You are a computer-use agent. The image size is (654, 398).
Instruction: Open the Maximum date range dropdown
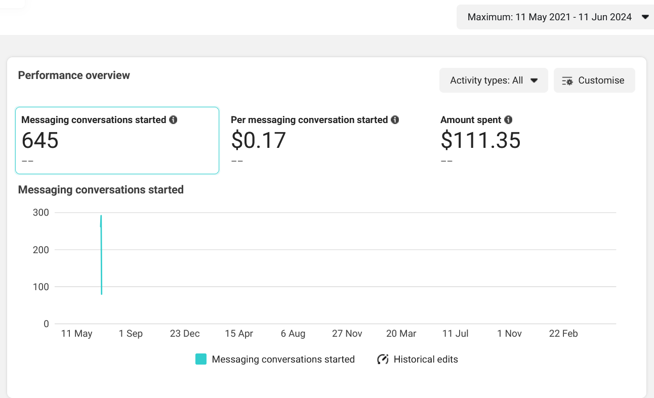click(555, 17)
